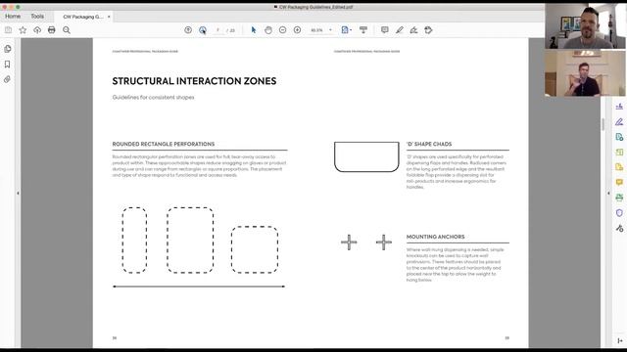The image size is (627, 352).
Task: Choose the Selection arrow tool
Action: point(254,30)
